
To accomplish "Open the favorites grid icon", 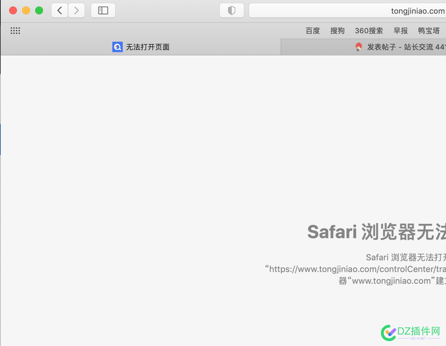I will (x=15, y=31).
